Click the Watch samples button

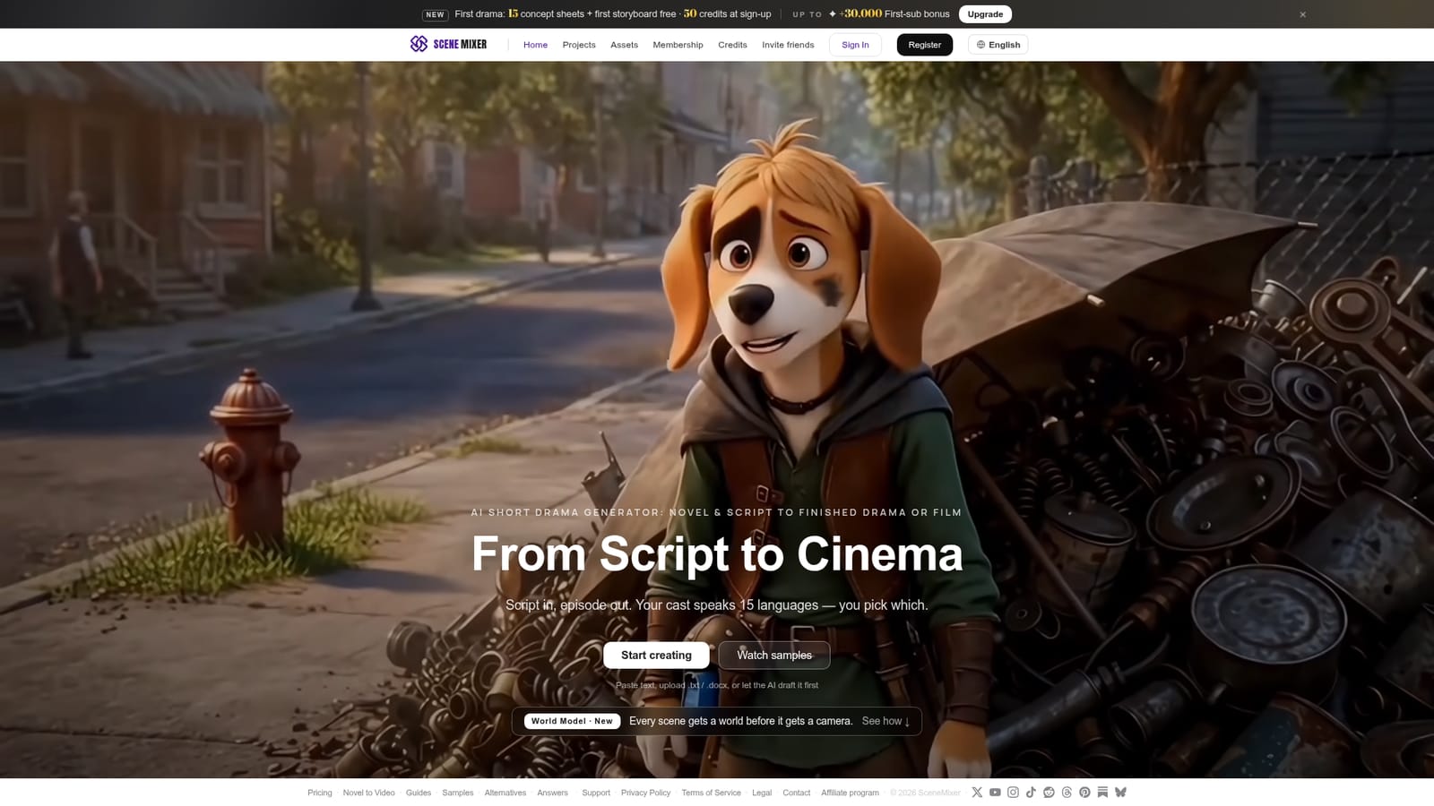tap(774, 655)
